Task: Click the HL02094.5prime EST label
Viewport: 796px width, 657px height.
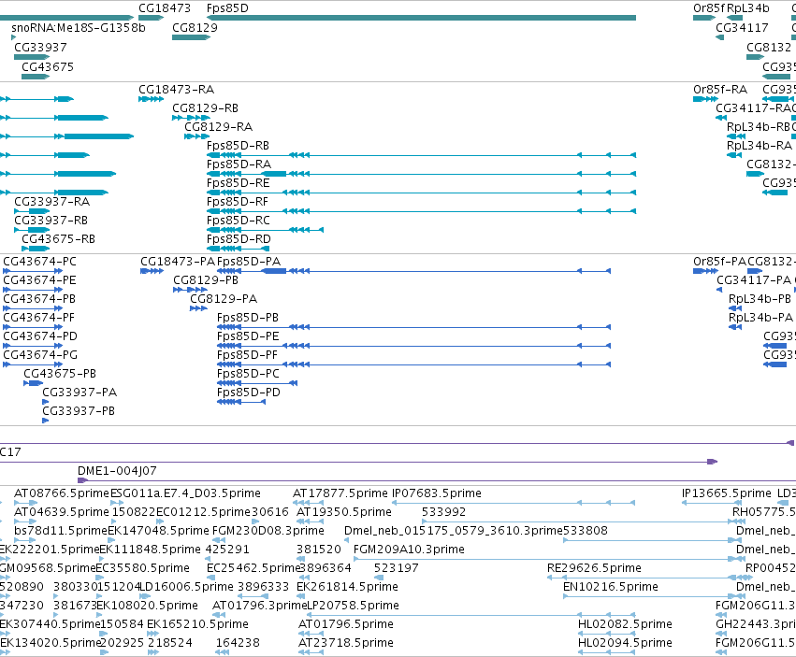Action: (625, 643)
